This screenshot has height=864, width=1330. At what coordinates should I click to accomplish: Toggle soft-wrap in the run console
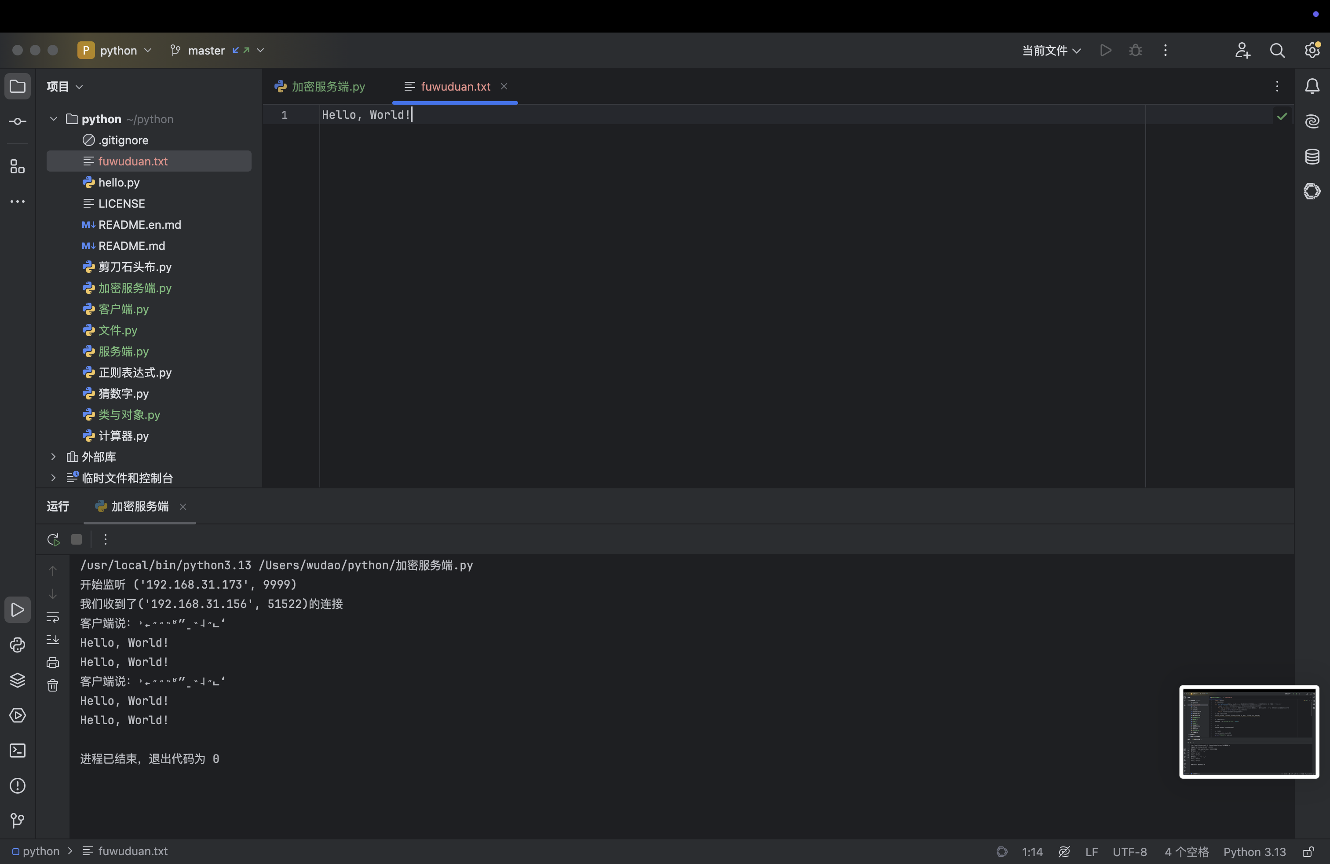click(x=52, y=617)
